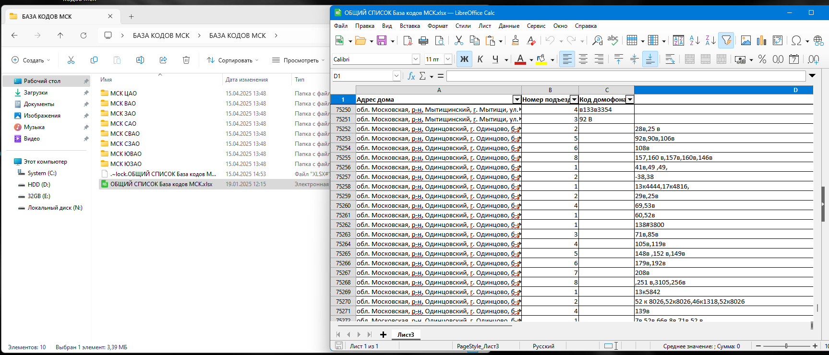Click the Wrap Text icon in Calc
The width and height of the screenshot is (829, 355).
(670, 59)
